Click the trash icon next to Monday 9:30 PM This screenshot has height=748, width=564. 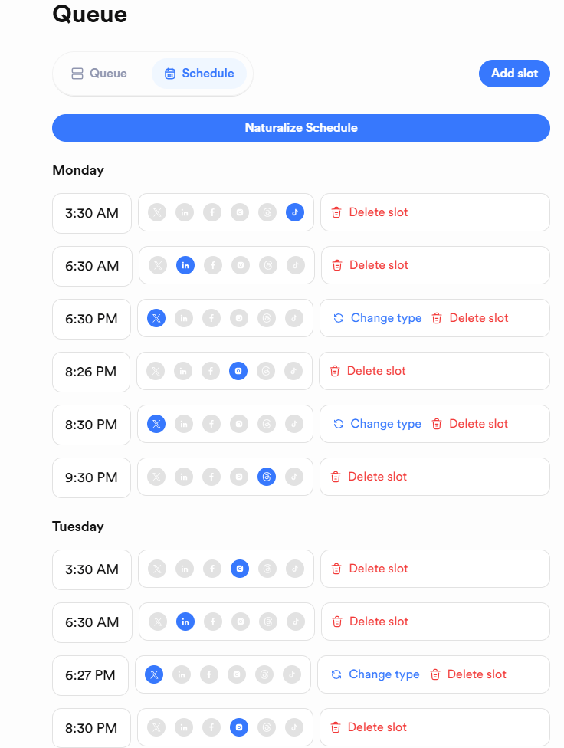click(336, 476)
